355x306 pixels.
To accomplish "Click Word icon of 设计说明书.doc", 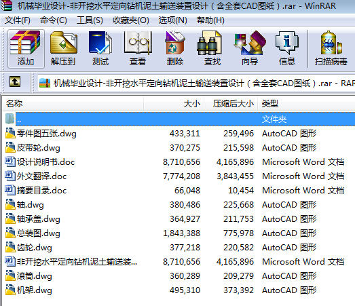I will coord(10,161).
